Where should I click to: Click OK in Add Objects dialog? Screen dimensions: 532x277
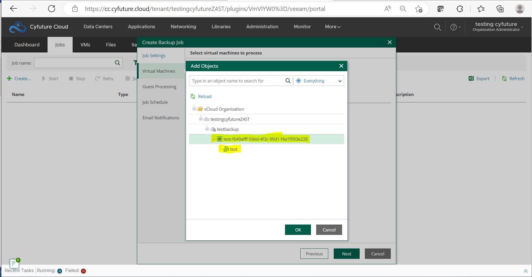(x=298, y=230)
